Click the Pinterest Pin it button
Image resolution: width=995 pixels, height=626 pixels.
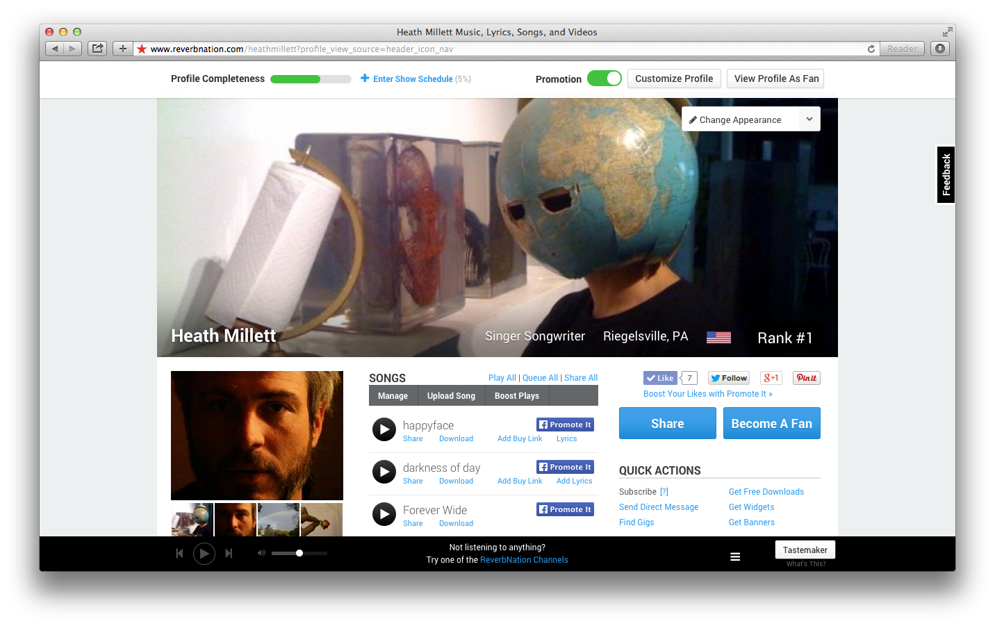click(x=807, y=378)
